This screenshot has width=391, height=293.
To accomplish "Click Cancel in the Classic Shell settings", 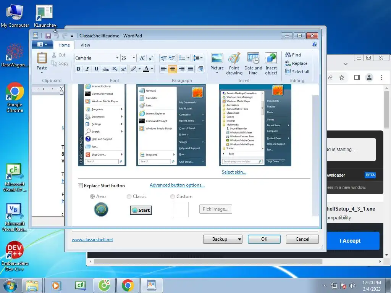I will pyautogui.click(x=302, y=239).
